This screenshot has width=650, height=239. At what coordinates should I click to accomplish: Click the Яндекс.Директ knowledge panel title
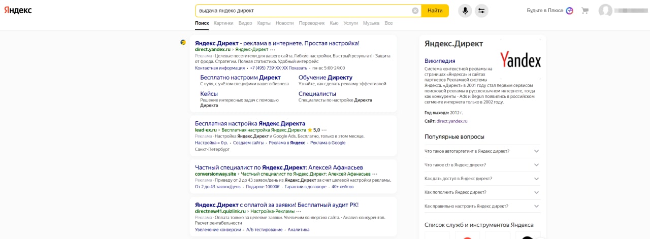454,44
